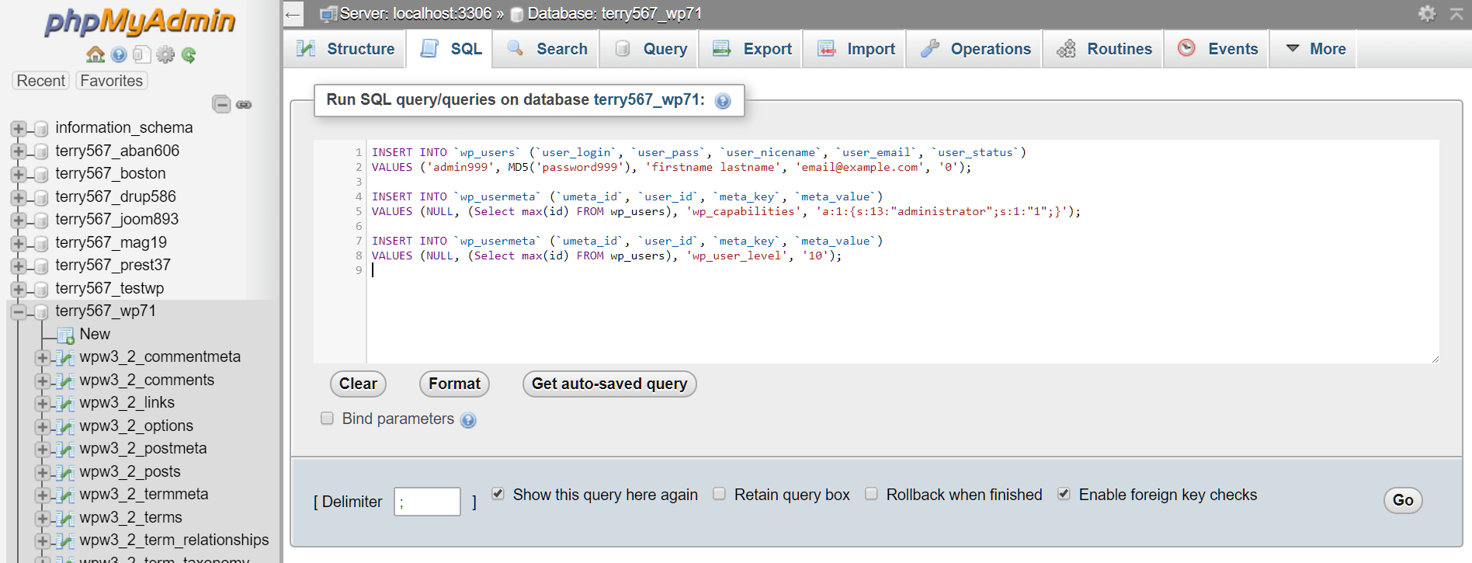Open the Favorites tables button
This screenshot has height=563, width=1472.
click(x=112, y=81)
